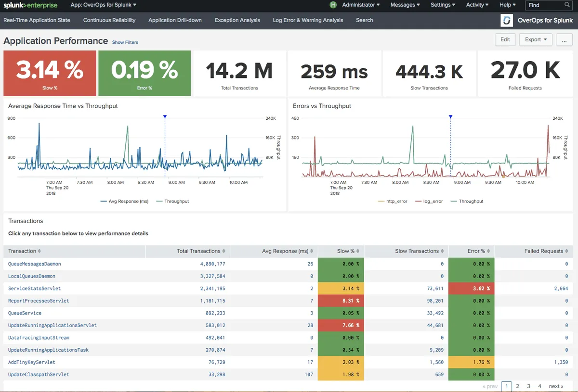Open the Continuous Reliability tab
The width and height of the screenshot is (578, 392).
(109, 20)
